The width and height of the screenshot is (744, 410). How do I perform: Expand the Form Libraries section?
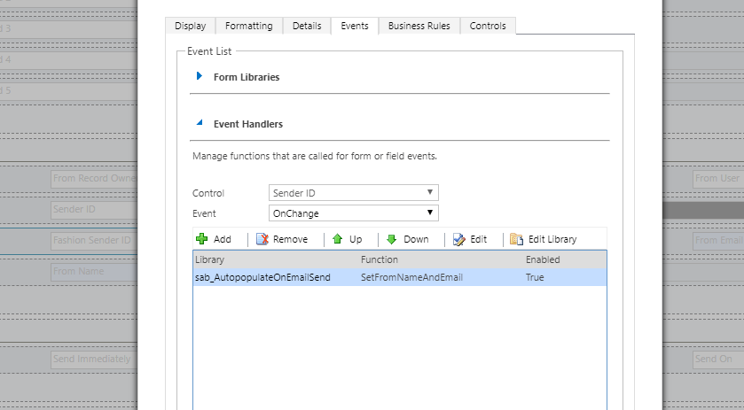(x=200, y=77)
